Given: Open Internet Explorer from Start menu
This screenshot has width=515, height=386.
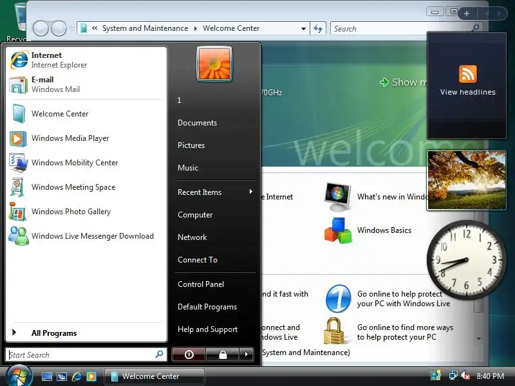Looking at the screenshot, I should pos(86,60).
